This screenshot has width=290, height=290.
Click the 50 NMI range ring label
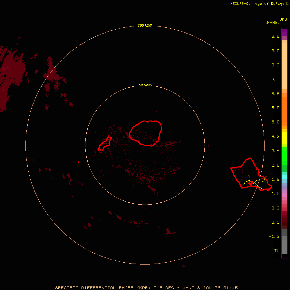[x=145, y=85]
